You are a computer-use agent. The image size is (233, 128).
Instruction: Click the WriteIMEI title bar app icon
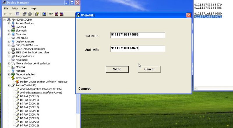(78, 15)
